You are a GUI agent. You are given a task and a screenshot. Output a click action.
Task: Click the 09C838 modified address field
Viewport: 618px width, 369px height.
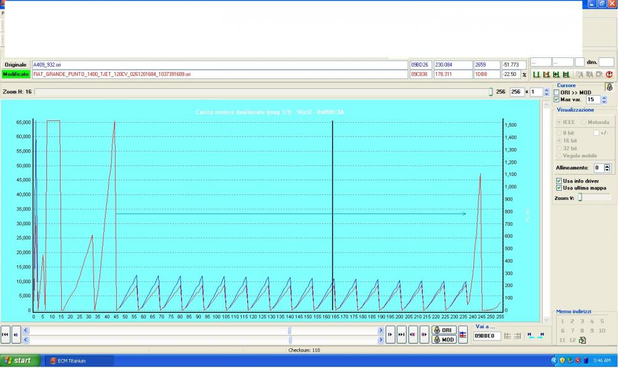coord(421,74)
